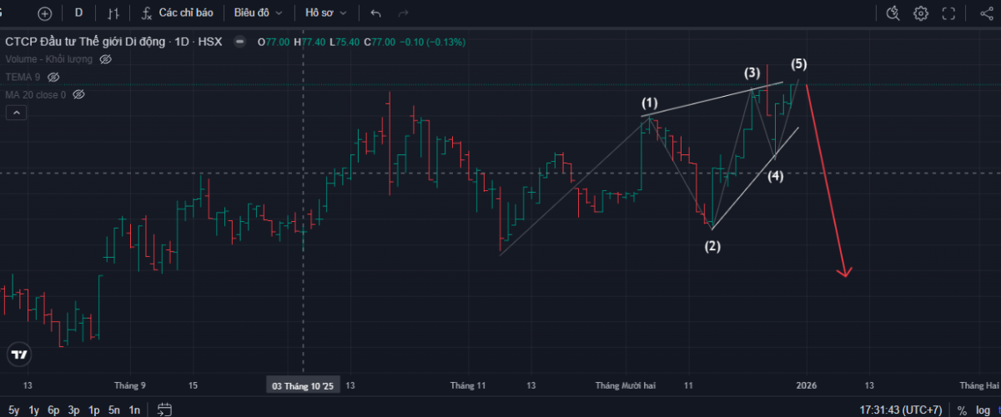The width and height of the screenshot is (1001, 417).
Task: Select the 1p date range
Action: [x=94, y=409]
